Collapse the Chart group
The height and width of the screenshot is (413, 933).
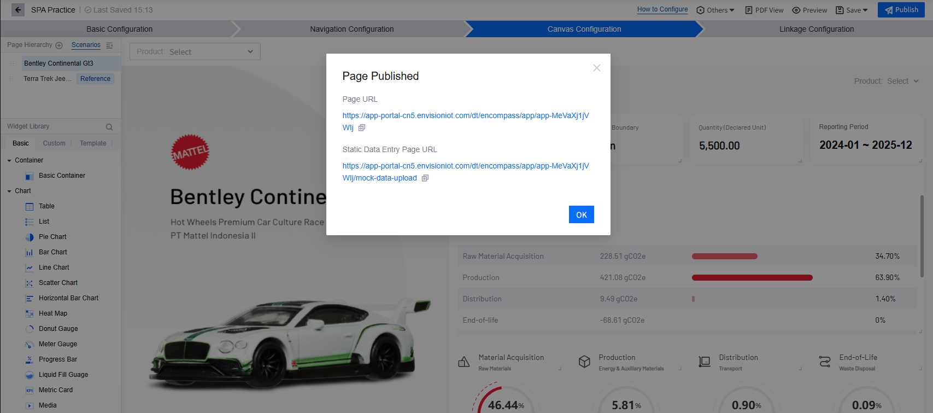click(x=9, y=191)
